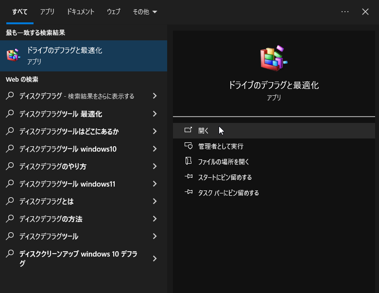Choose ファイルの場所を開く
The width and height of the screenshot is (379, 293).
coord(274,161)
